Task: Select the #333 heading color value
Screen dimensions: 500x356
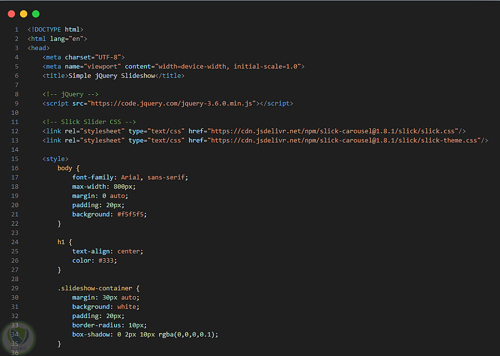Action: pos(107,261)
